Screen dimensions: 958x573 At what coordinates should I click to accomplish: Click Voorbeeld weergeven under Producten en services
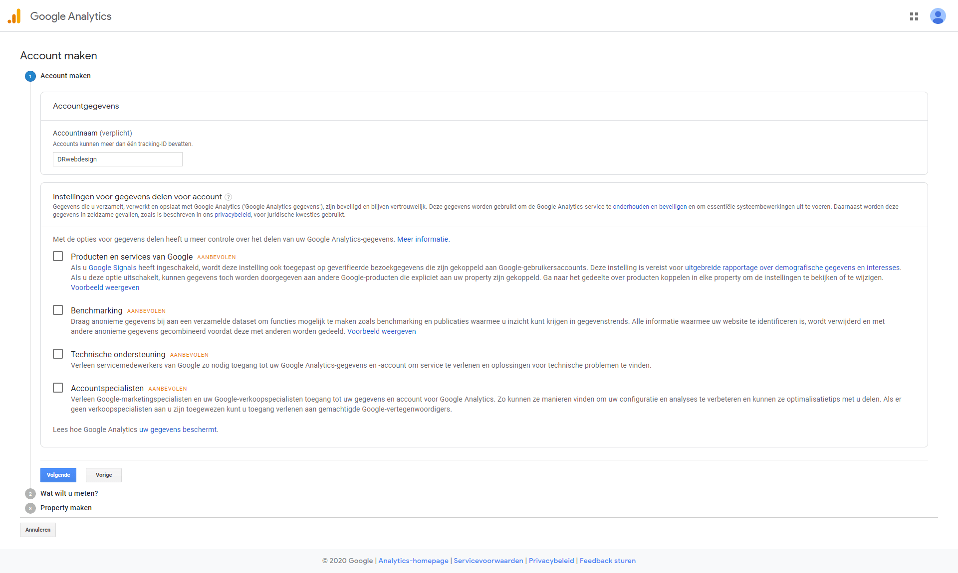click(105, 287)
